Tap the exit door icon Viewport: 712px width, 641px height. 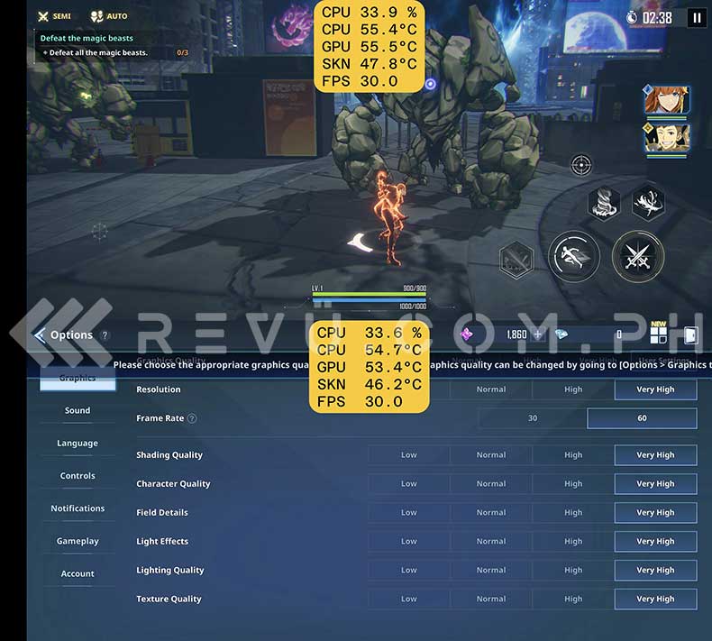690,334
